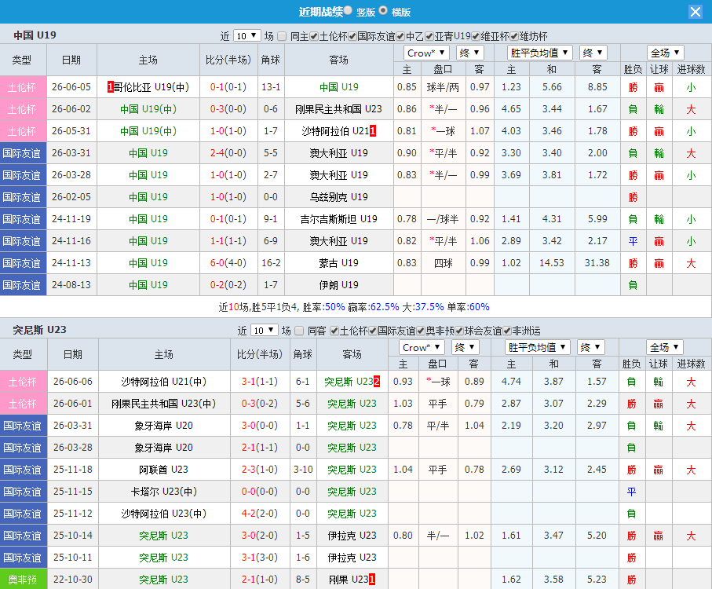712x589 pixels.
Task: Click 伊朗 U19 team link
Action: [338, 285]
